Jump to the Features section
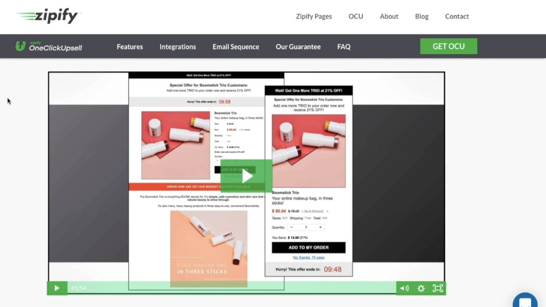 (130, 46)
